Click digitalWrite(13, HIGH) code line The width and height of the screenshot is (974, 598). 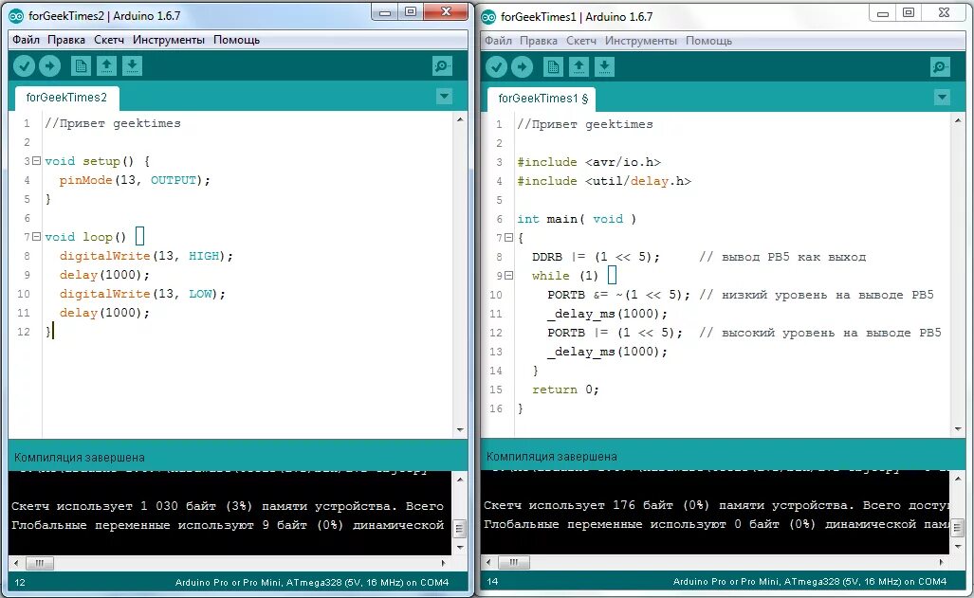(146, 256)
